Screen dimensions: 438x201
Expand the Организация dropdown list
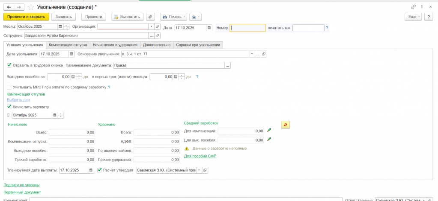[x=151, y=27]
